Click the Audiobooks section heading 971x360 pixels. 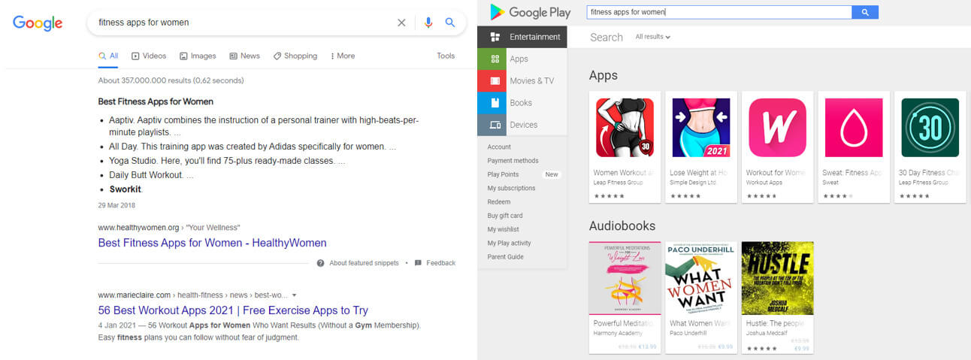coord(622,225)
